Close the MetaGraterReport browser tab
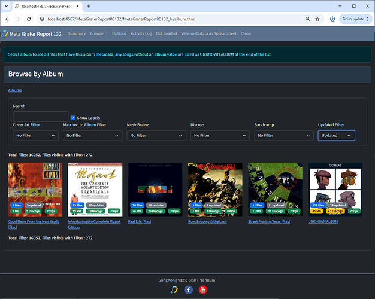375x299 pixels. pyautogui.click(x=77, y=6)
